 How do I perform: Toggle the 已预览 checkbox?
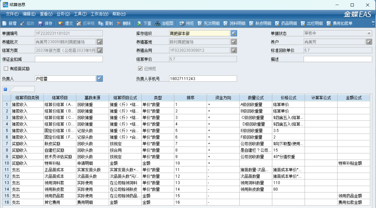(x=140, y=69)
